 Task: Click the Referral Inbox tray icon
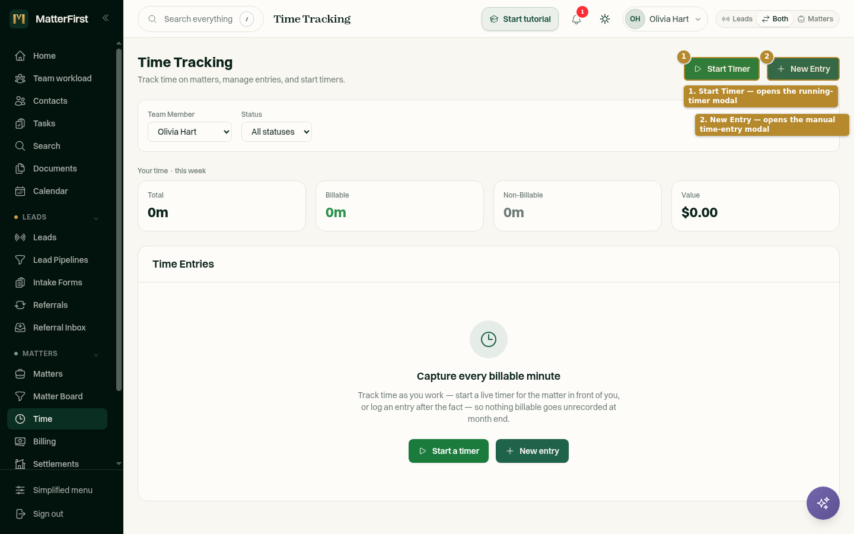pos(20,328)
